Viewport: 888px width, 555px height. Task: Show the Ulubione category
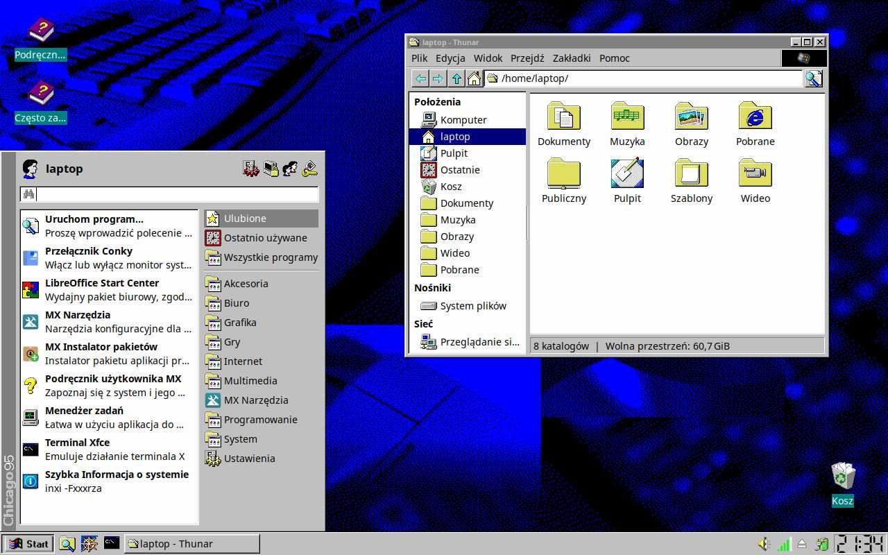point(262,219)
